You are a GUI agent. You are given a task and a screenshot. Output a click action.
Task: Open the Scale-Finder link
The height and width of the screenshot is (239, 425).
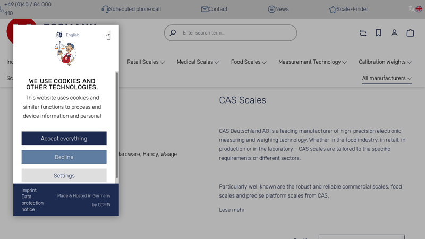click(x=352, y=9)
